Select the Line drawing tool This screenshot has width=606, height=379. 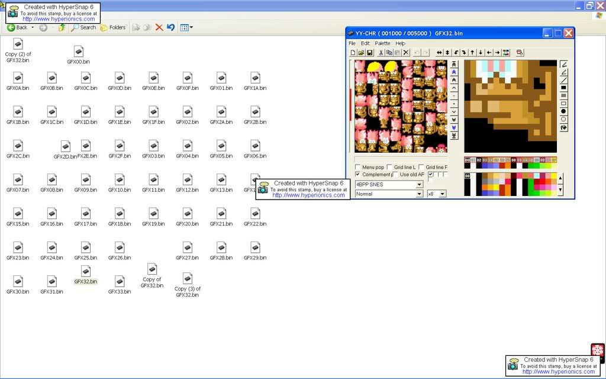(x=563, y=80)
